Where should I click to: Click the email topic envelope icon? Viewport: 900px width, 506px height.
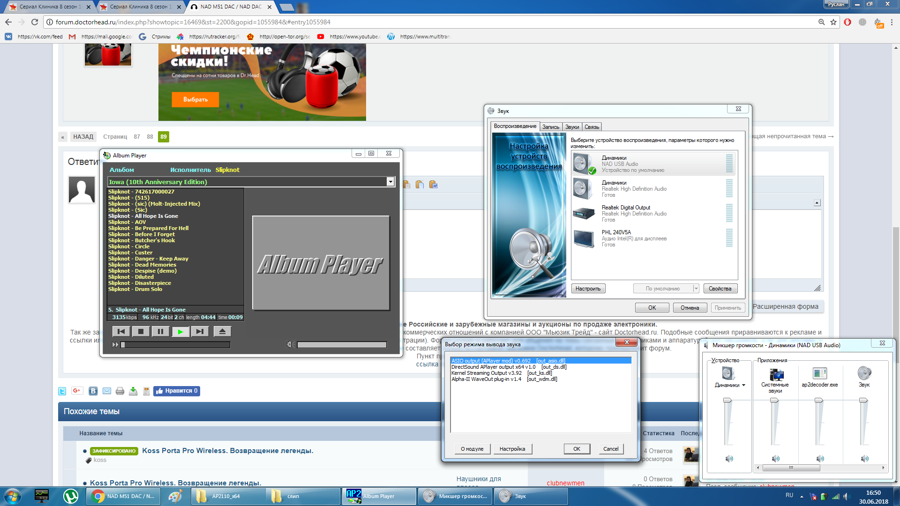click(x=107, y=391)
